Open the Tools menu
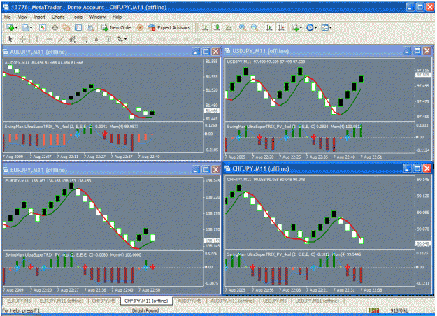Screen dimensions: 437x316 77,17
